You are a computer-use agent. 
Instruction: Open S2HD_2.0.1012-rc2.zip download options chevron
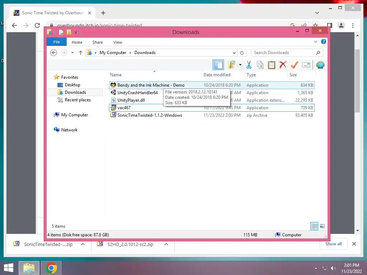pyautogui.click(x=166, y=244)
